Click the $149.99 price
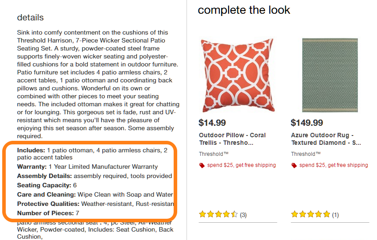 tap(307, 123)
